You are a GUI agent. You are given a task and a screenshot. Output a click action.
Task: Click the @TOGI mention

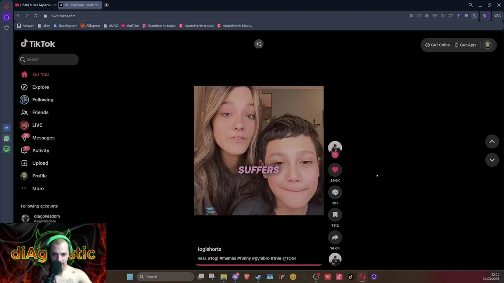click(289, 258)
